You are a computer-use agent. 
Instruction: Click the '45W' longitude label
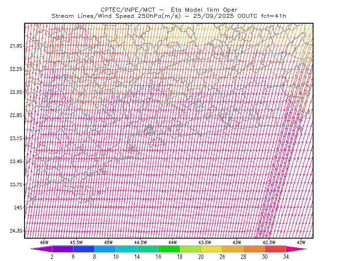tap(109, 242)
